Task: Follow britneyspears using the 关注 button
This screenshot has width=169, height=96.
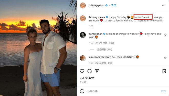Action: point(113,5)
